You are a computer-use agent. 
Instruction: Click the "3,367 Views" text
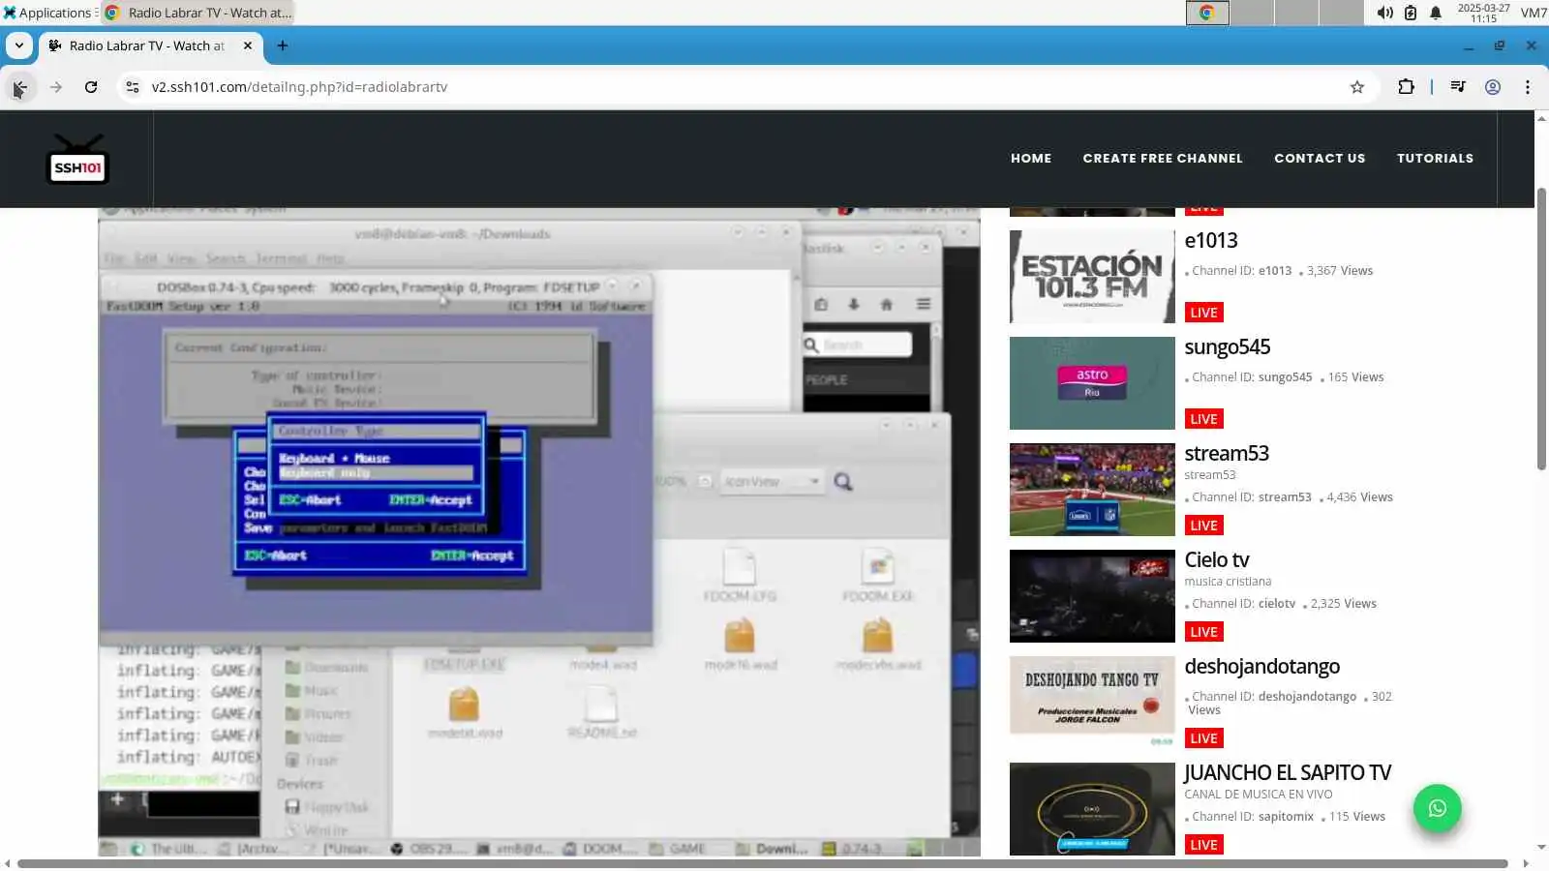(1340, 271)
